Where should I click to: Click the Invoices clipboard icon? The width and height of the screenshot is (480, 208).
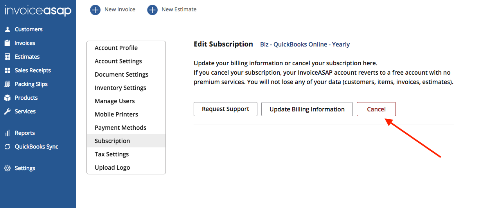7,43
